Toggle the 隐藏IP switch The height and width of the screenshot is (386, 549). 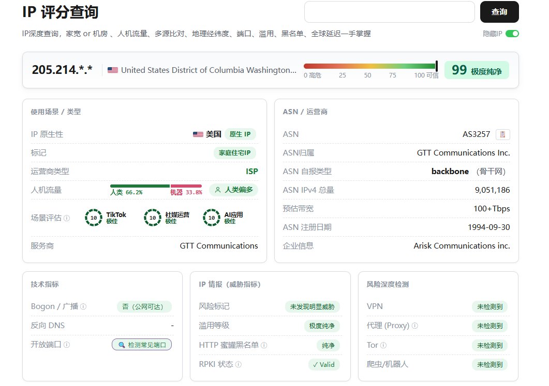[512, 34]
